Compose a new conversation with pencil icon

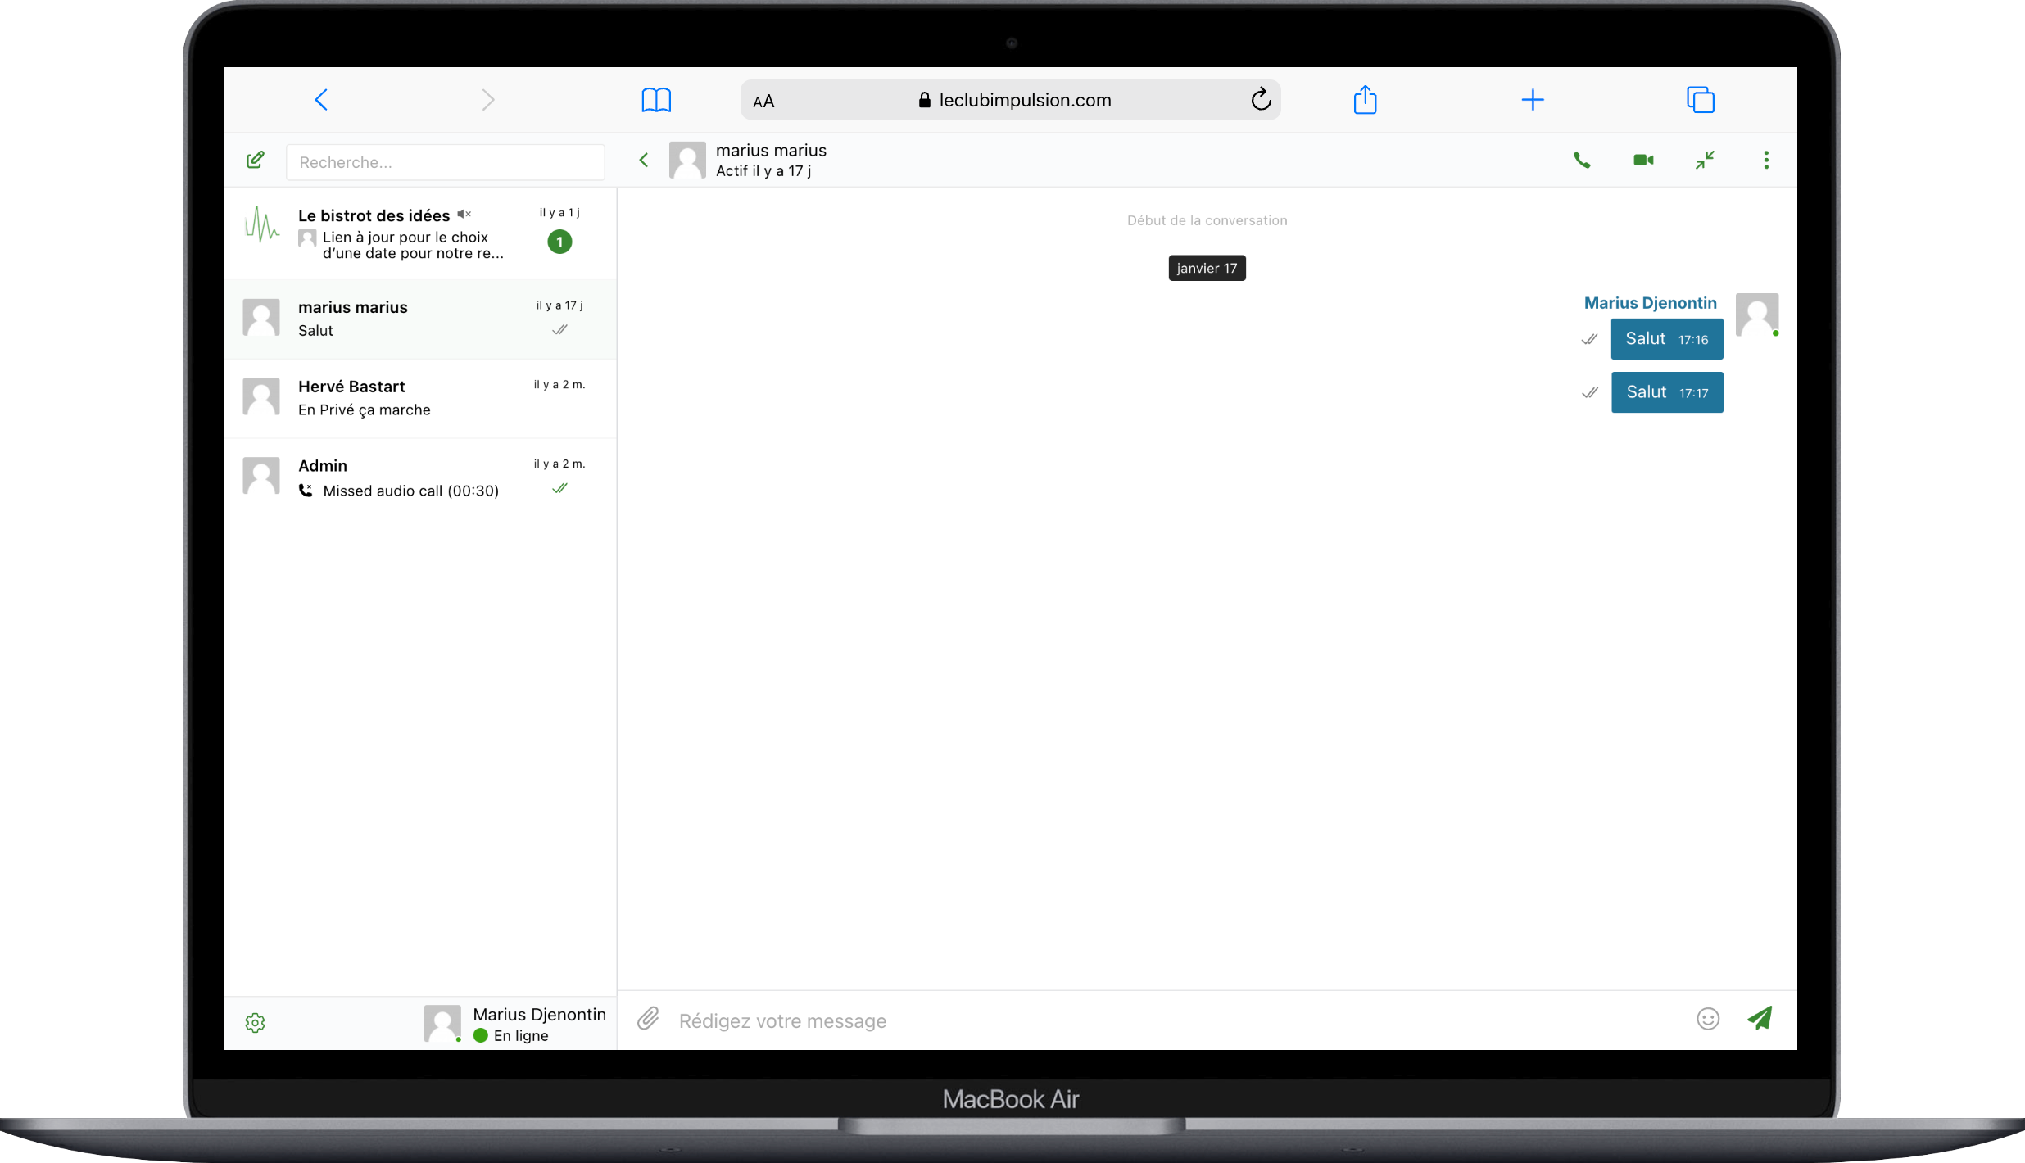[256, 160]
